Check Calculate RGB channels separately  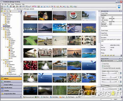click(x=103, y=68)
